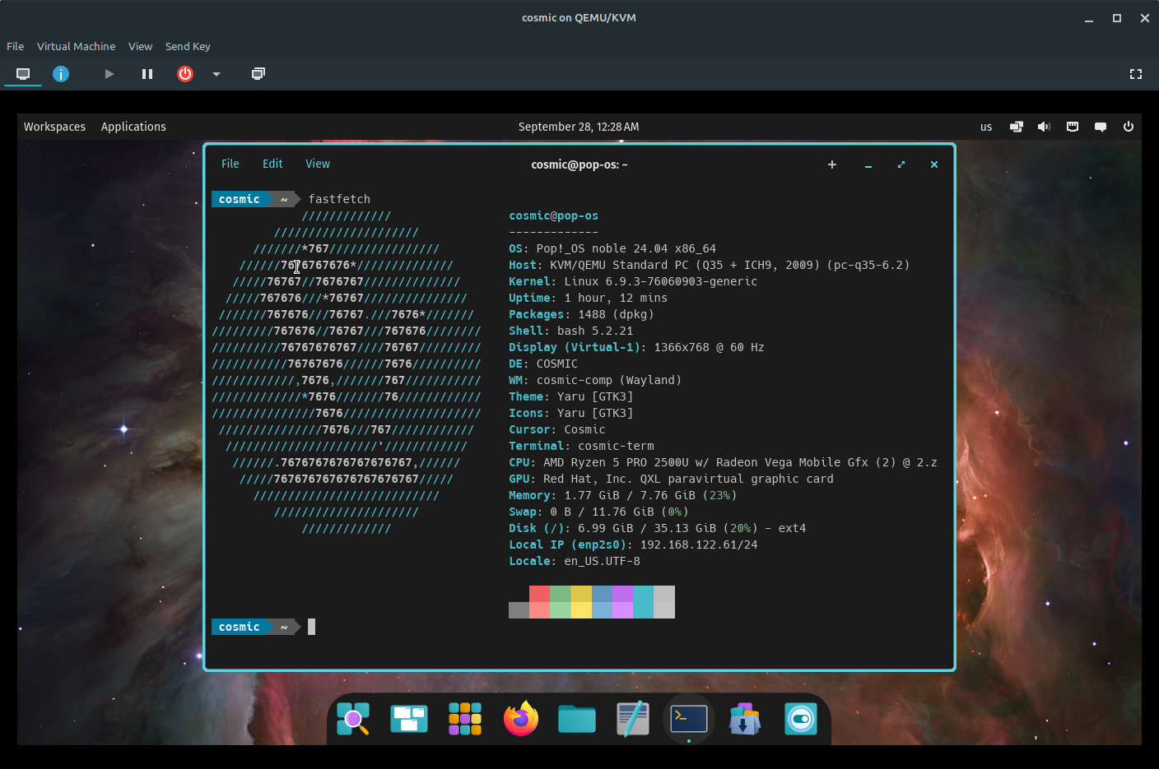Shut down the VM with red power button
The height and width of the screenshot is (769, 1159).
[x=185, y=74]
